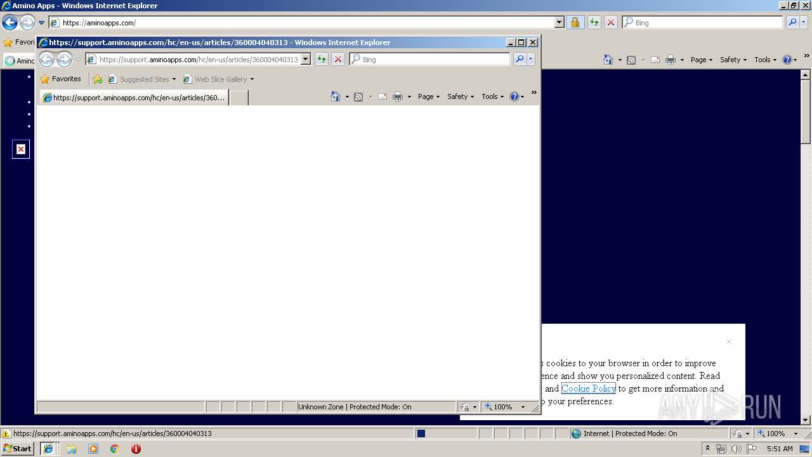Click Back button in main Amino window
The width and height of the screenshot is (812, 457).
10,23
